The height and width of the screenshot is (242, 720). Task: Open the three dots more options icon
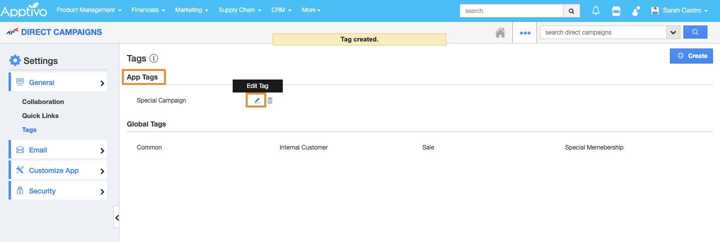(525, 32)
